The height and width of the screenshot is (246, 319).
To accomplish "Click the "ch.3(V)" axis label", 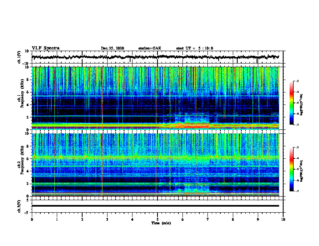I will tap(19, 206).
